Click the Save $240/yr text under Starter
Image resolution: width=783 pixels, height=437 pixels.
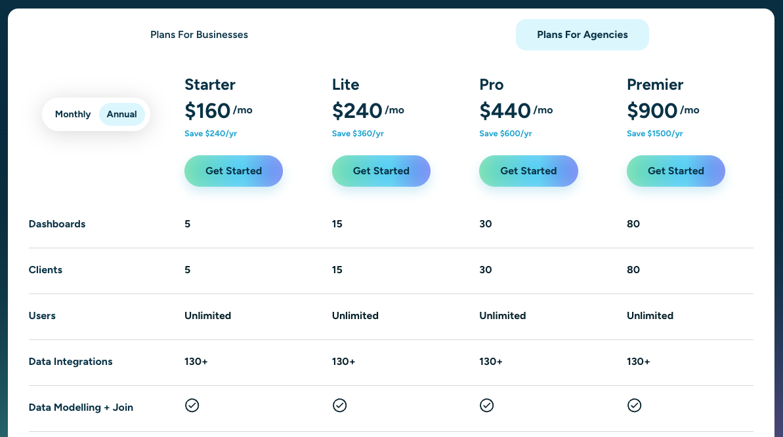click(210, 133)
